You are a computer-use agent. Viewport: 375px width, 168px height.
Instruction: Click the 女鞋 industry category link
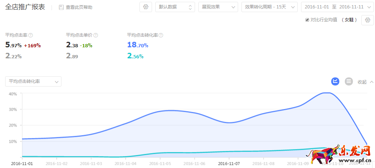point(349,20)
